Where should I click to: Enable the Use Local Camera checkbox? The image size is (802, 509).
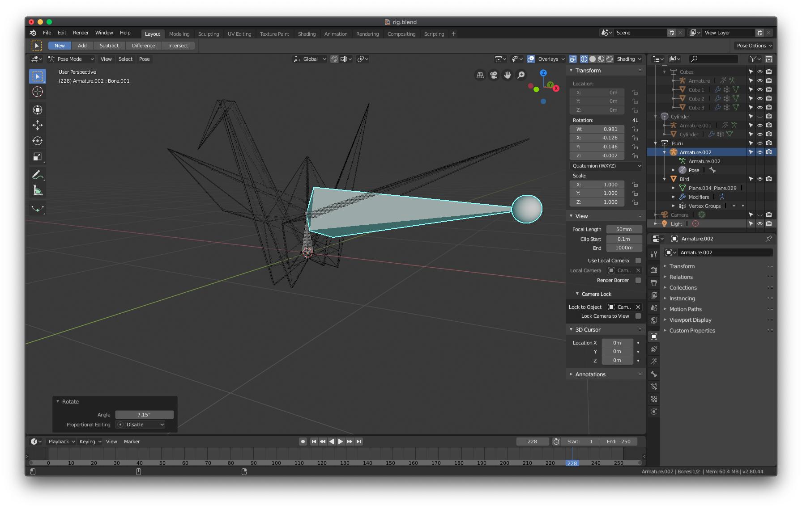click(x=638, y=261)
